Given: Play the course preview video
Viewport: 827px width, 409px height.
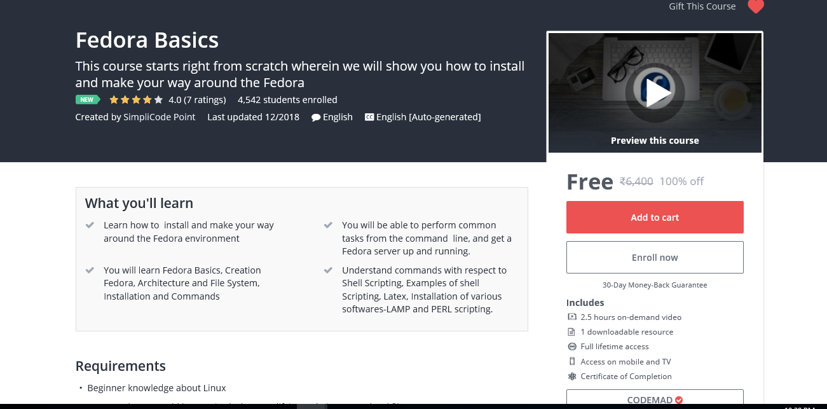Looking at the screenshot, I should coord(655,93).
